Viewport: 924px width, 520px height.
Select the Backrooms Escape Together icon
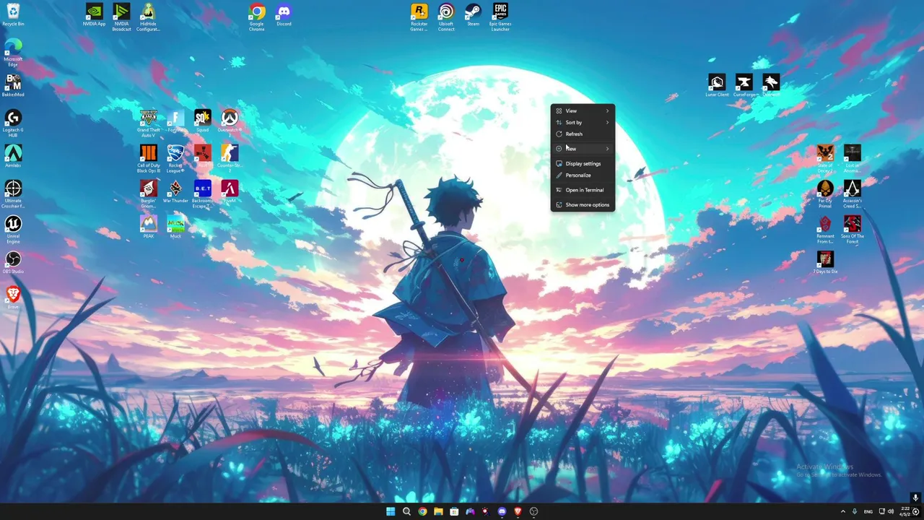(202, 194)
